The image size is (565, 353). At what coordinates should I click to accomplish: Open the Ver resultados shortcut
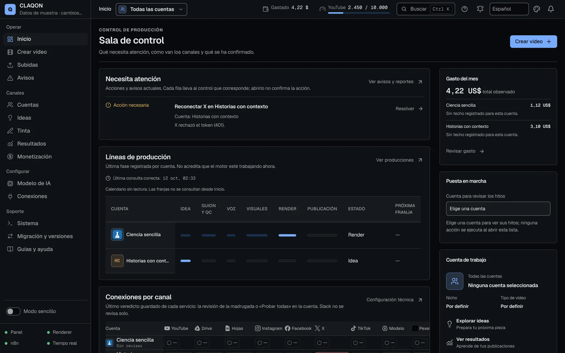point(498,342)
